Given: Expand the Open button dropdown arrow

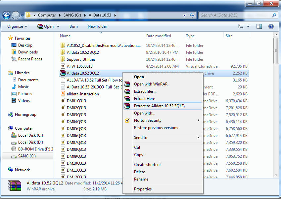Looking at the screenshot, I should click(58, 26).
